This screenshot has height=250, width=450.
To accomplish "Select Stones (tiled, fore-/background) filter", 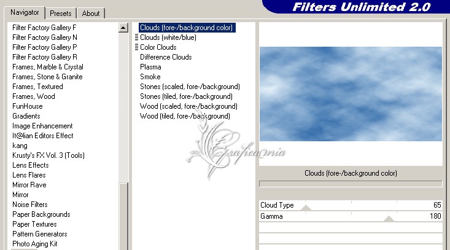I will (x=186, y=96).
